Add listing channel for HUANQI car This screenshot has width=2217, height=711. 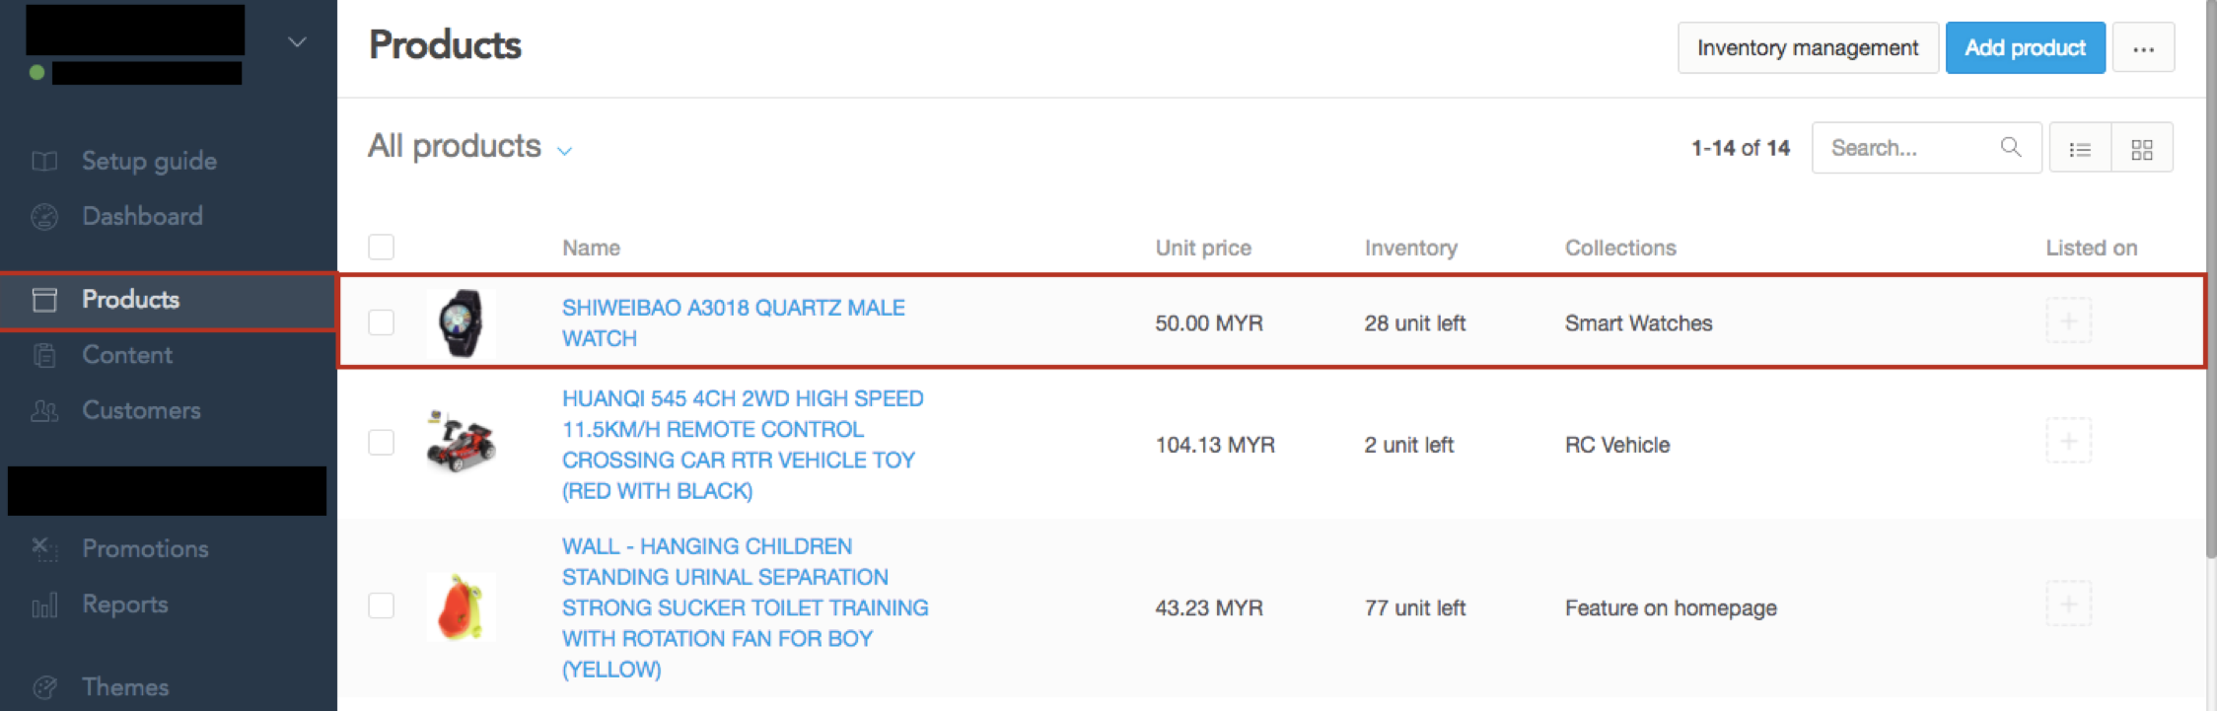click(2068, 441)
